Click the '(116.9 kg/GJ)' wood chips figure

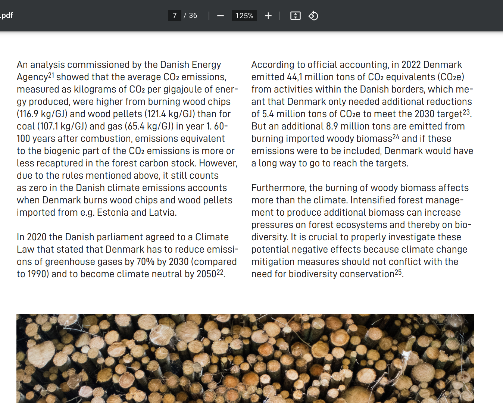click(42, 114)
